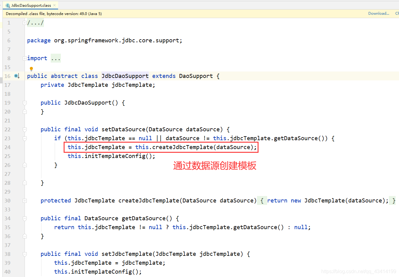The height and width of the screenshot is (277, 399).
Task: Click the 'Decompiled .class file' banner text
Action: click(x=54, y=14)
